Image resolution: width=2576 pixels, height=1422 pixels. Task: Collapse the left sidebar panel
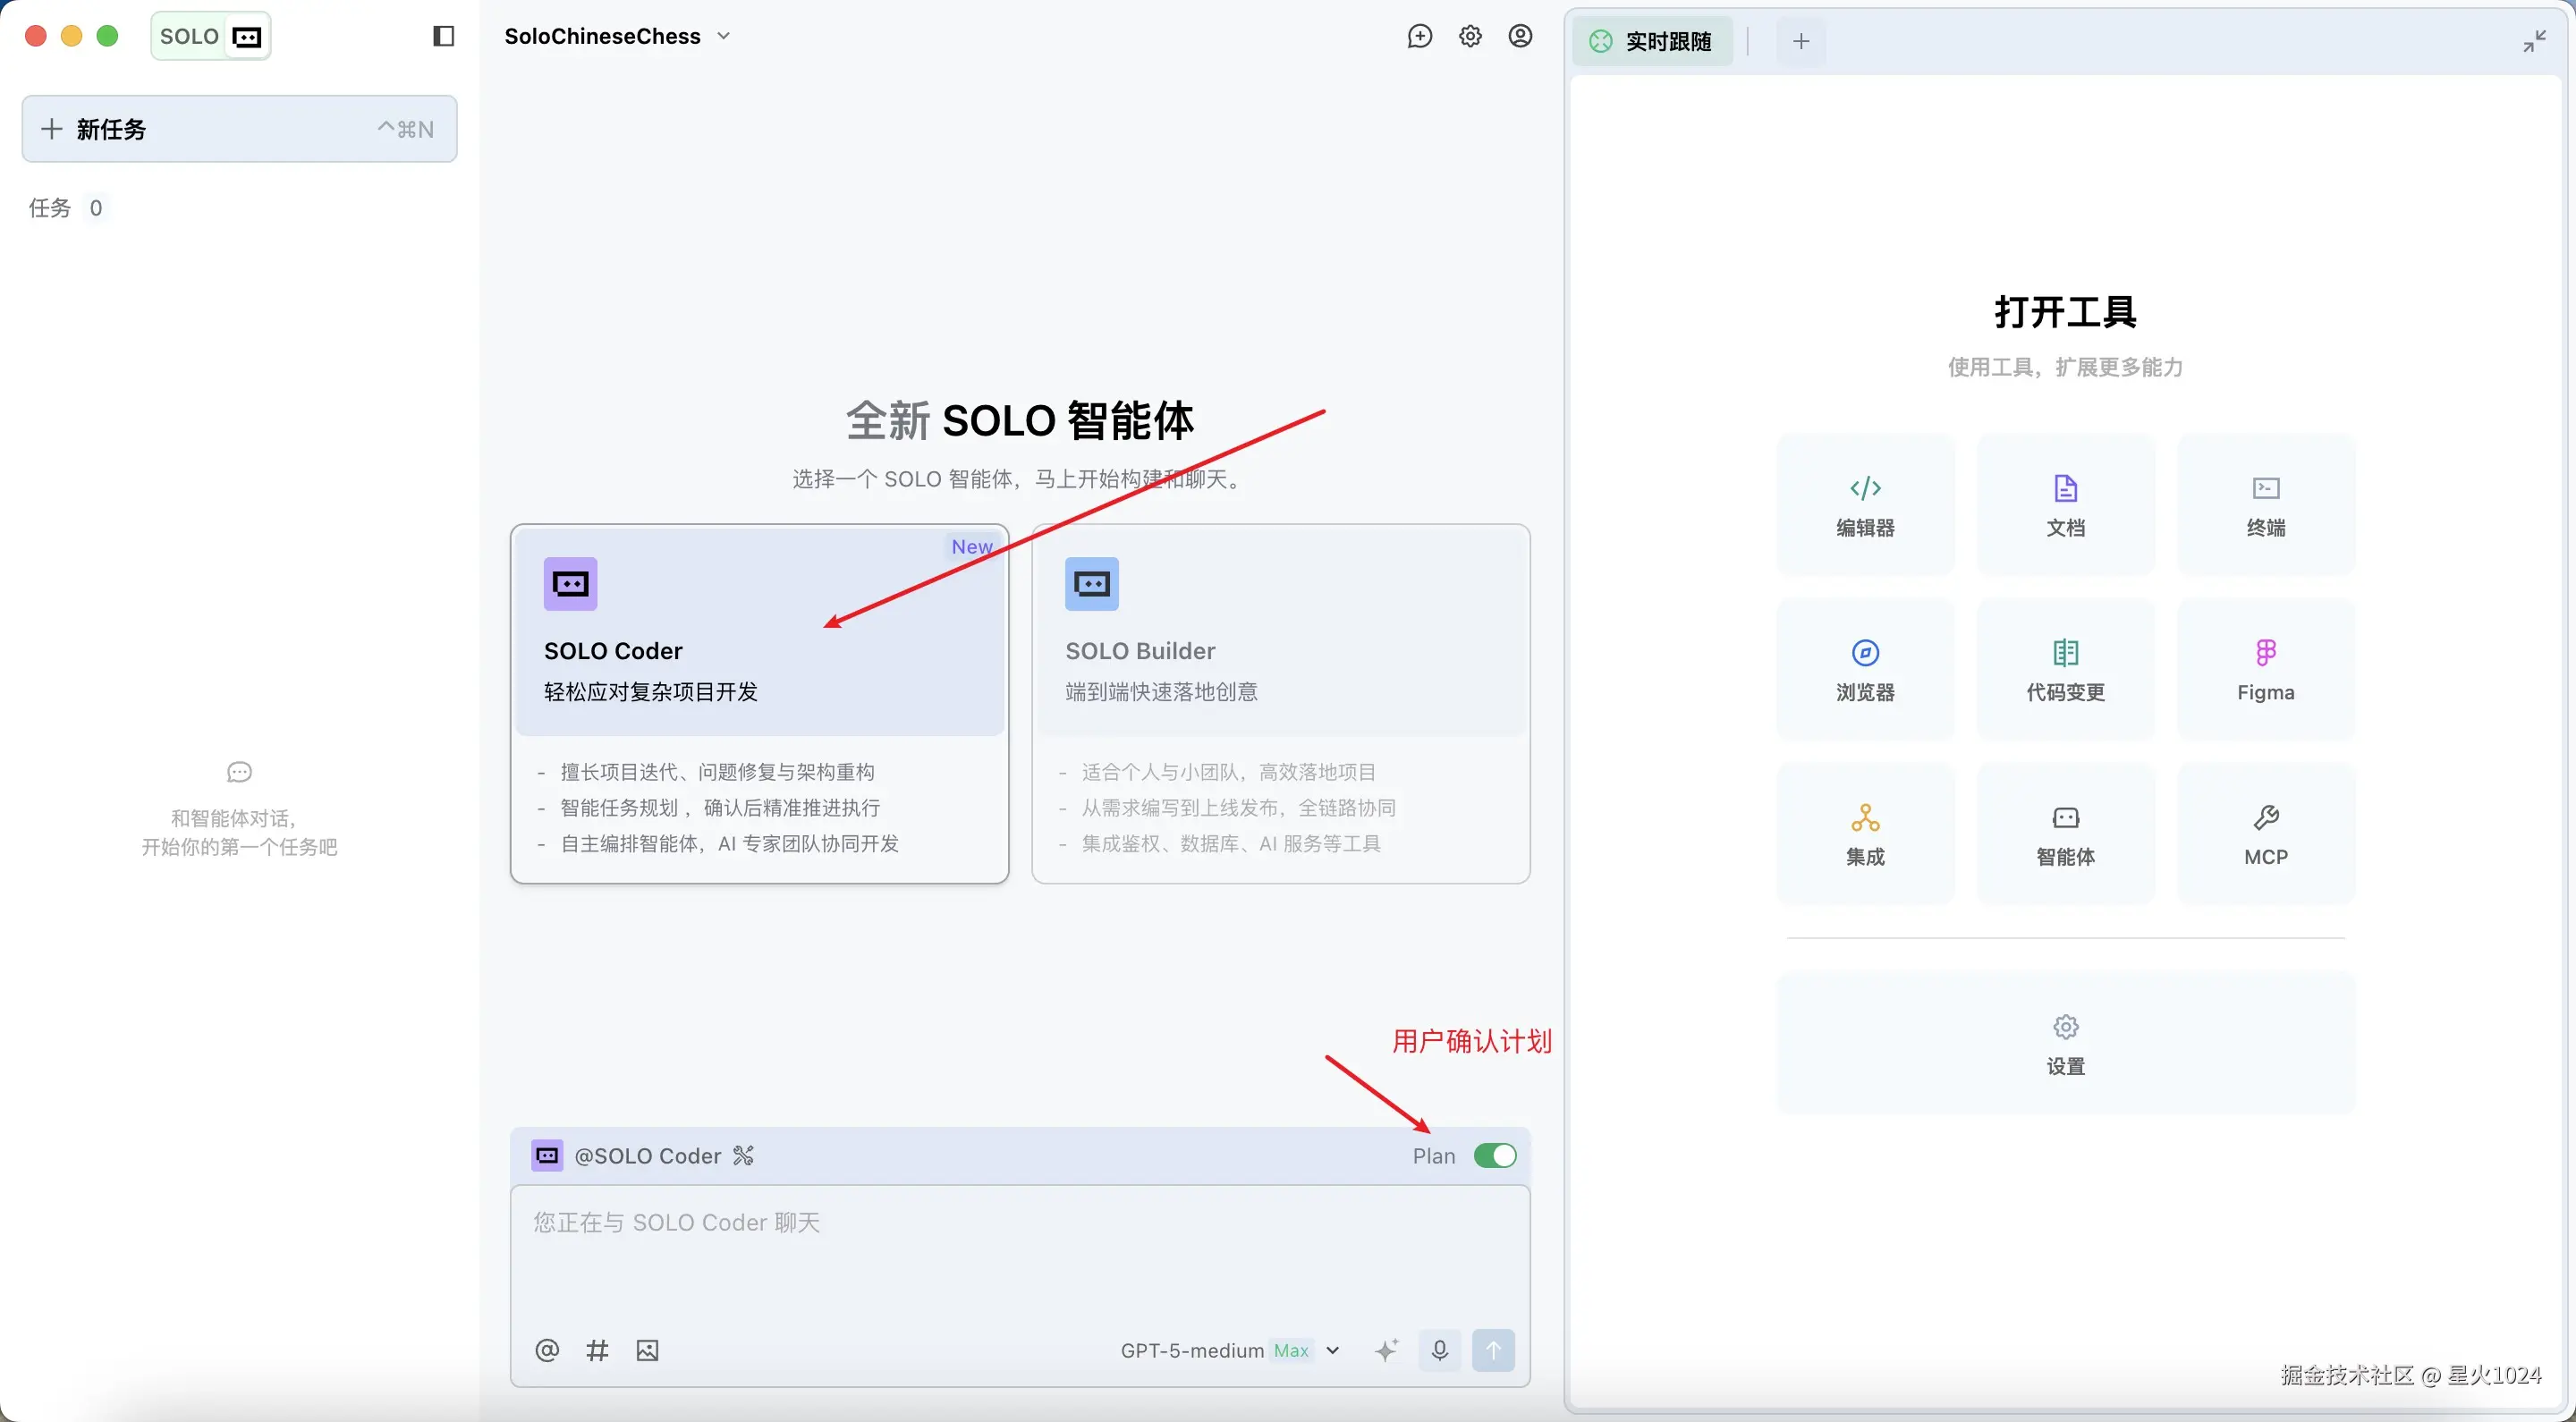tap(443, 37)
